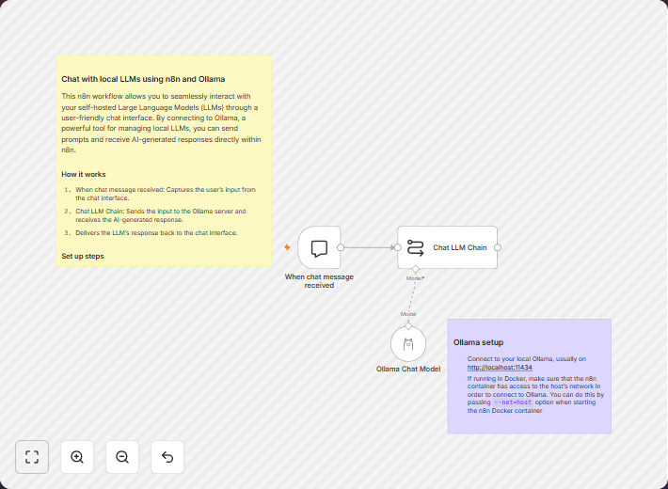This screenshot has height=489, width=668.
Task: Click the 'Set up steps' heading
Action: [83, 256]
